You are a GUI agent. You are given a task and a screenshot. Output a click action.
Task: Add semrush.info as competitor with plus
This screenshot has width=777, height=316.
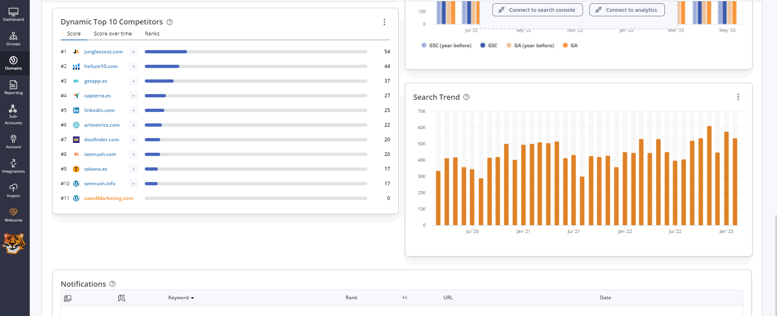click(133, 184)
